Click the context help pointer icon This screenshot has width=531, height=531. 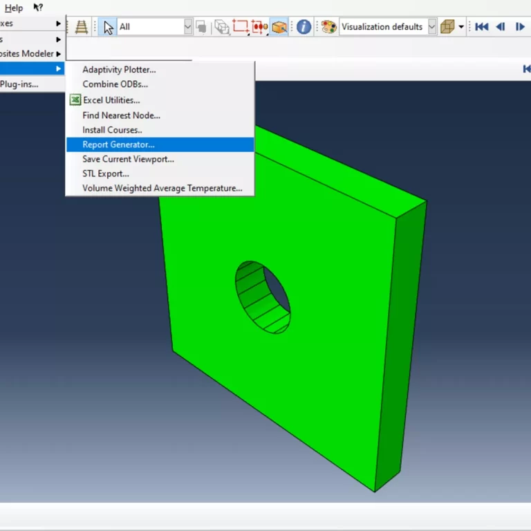[38, 8]
